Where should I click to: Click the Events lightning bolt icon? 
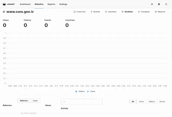coord(91,12)
